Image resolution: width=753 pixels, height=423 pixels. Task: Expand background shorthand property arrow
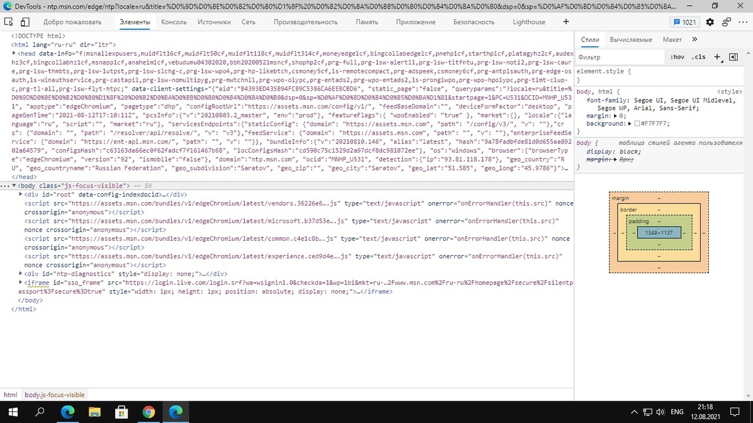[x=630, y=124]
